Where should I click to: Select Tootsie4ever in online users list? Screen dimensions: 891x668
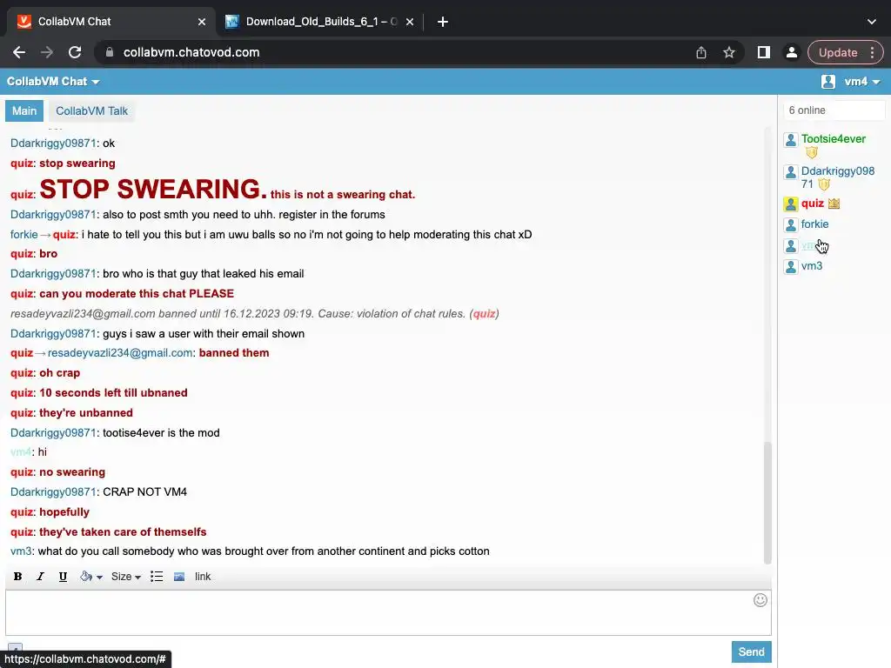pyautogui.click(x=833, y=138)
